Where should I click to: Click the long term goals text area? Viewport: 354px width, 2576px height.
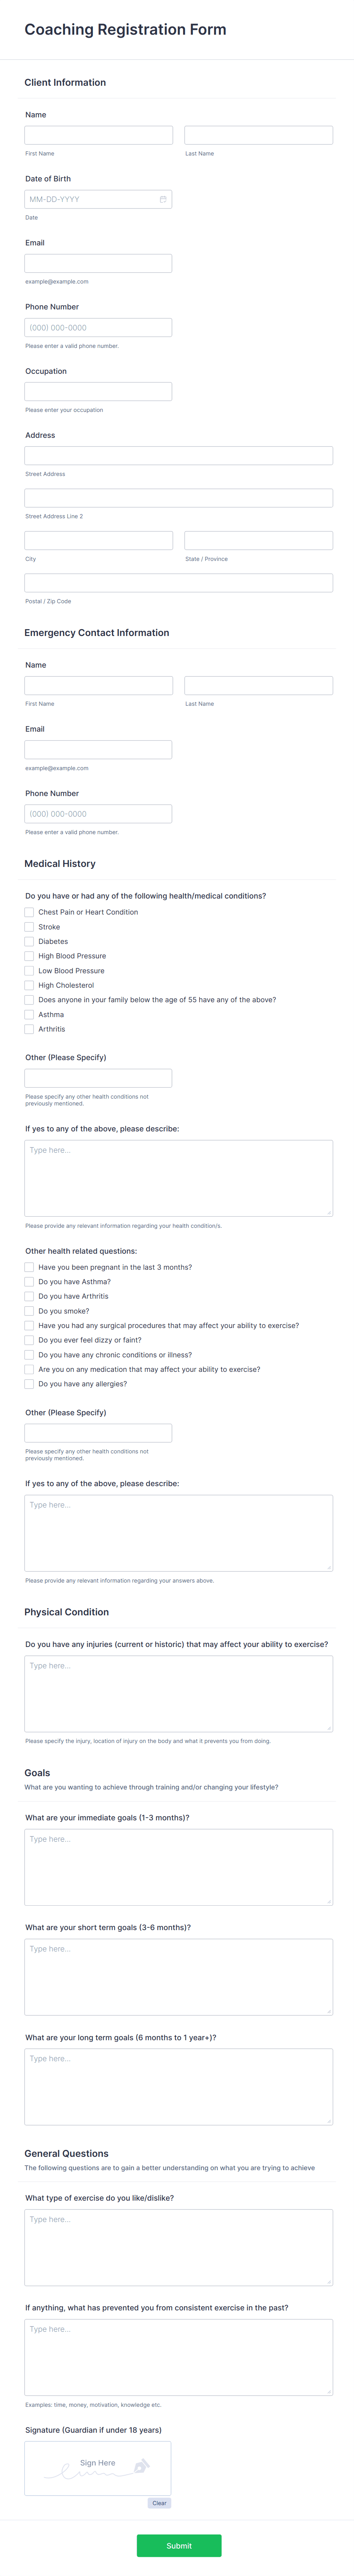(x=177, y=2085)
